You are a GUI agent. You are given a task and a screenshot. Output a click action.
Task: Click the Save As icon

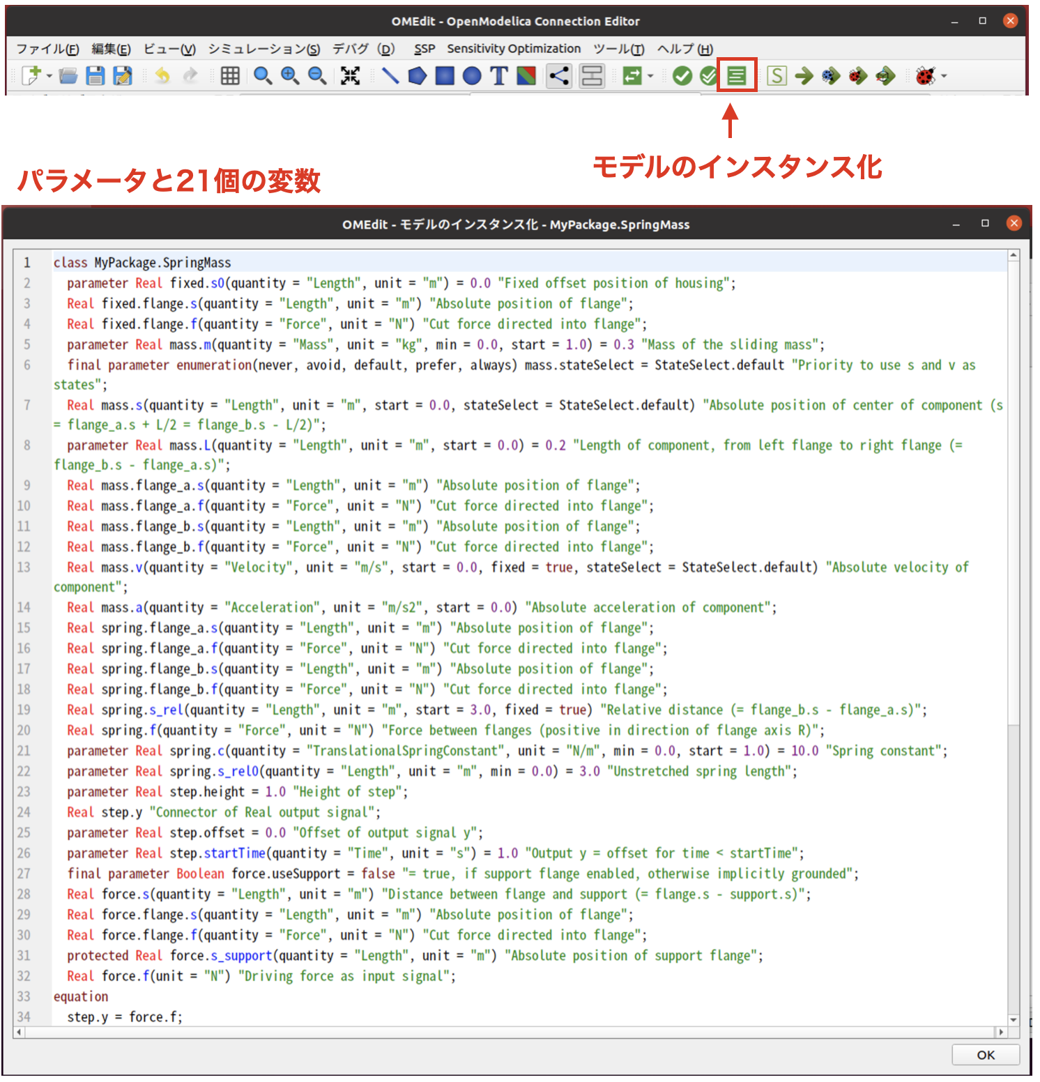(x=123, y=75)
